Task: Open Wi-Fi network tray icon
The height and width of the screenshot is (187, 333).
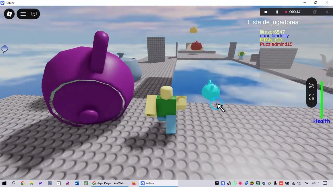Action: click(293, 183)
